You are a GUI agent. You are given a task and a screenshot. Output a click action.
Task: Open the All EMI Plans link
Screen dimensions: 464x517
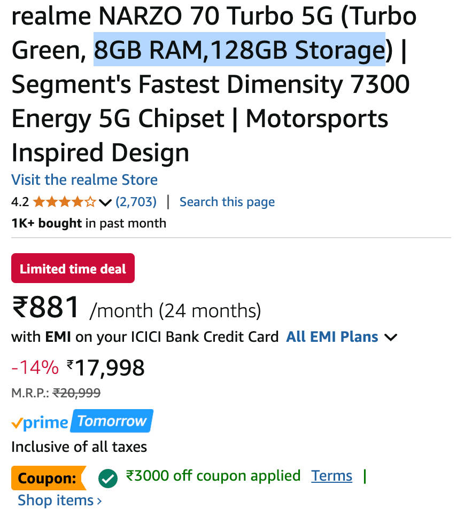point(332,337)
